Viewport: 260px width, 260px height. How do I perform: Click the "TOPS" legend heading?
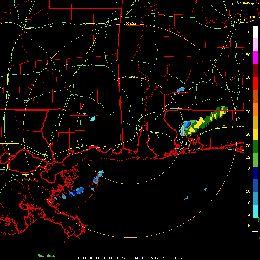tap(254, 17)
